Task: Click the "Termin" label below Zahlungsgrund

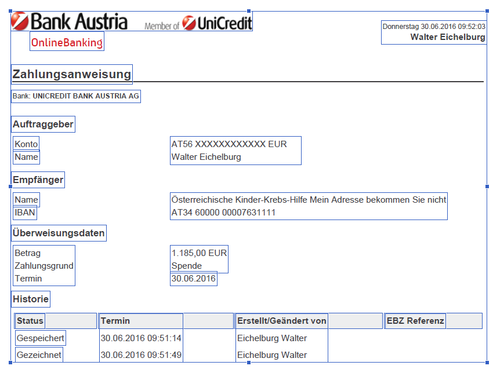Action: [x=28, y=278]
